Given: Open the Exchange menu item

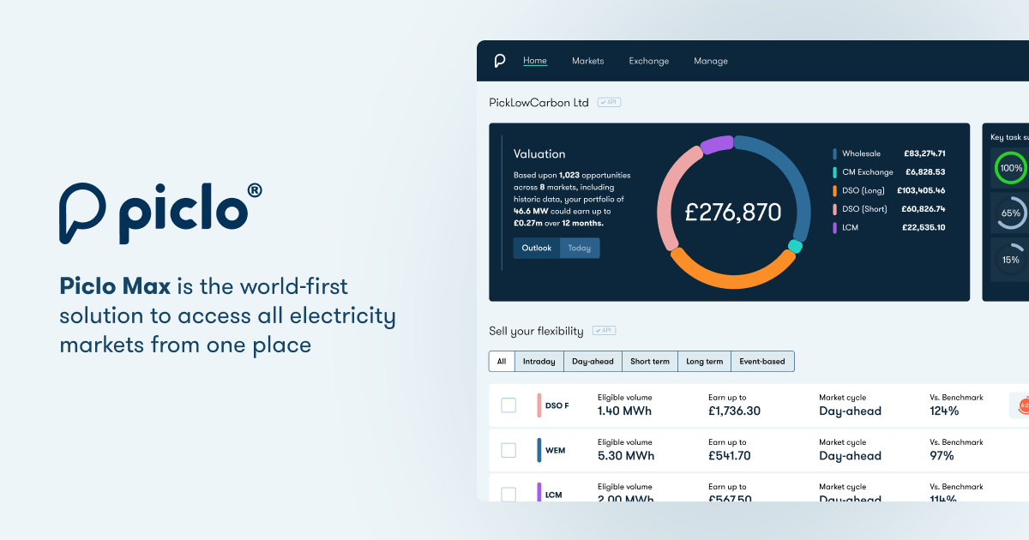Looking at the screenshot, I should pos(649,60).
